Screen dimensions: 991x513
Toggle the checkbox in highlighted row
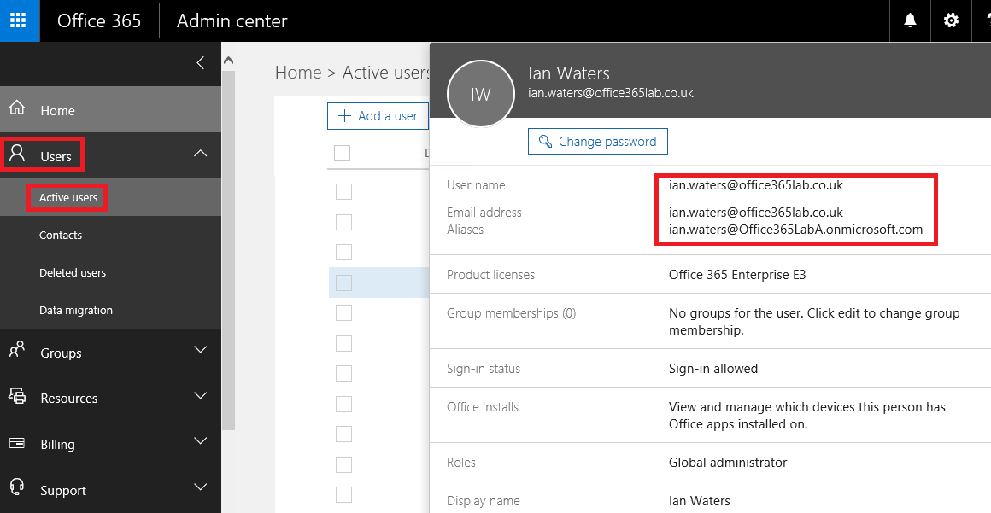tap(343, 283)
